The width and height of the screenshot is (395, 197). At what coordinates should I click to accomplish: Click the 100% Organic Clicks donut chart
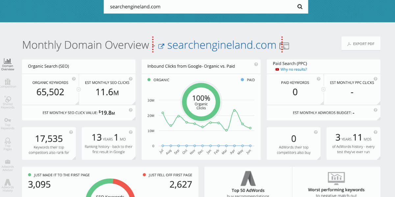point(201,102)
